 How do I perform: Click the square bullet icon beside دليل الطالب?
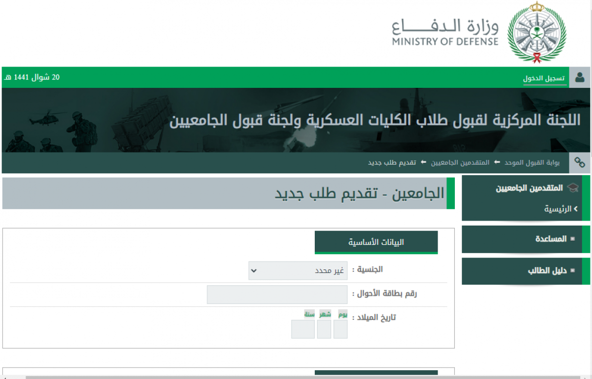(x=572, y=270)
